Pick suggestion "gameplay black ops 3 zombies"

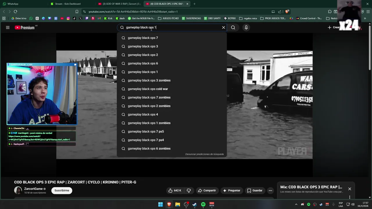click(172, 80)
